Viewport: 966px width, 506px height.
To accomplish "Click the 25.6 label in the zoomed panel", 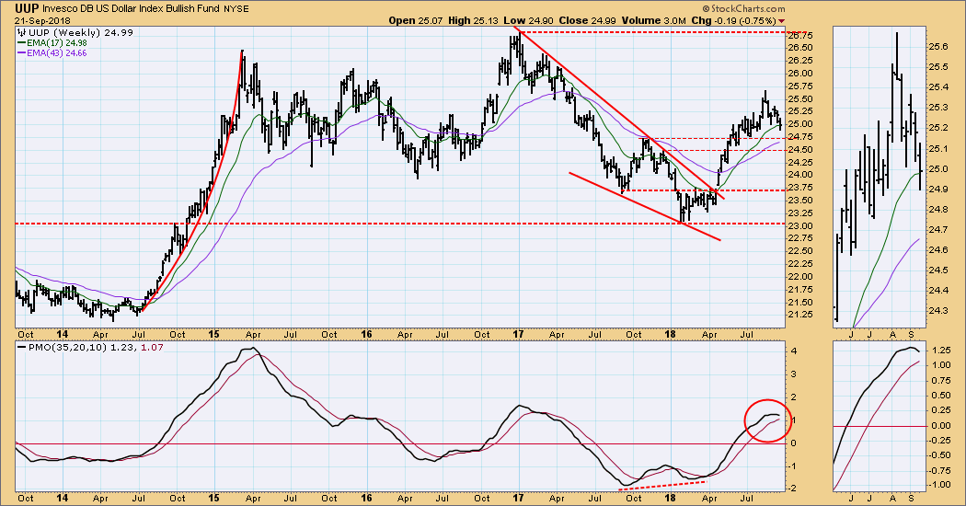I will 940,46.
